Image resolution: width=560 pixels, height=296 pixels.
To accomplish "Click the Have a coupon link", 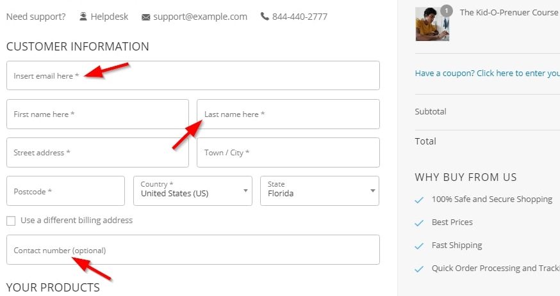I will (x=487, y=74).
